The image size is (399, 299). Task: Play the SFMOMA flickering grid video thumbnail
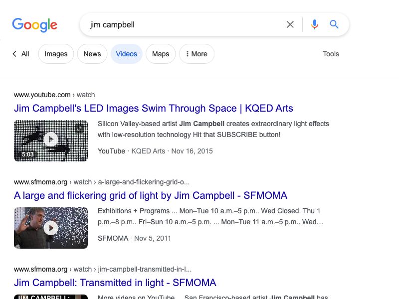point(51,228)
